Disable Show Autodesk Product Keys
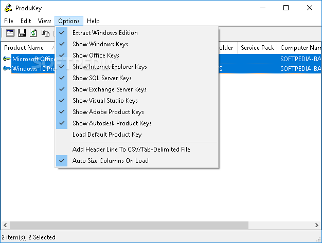Screen dimensions: 322x243 coord(137,123)
